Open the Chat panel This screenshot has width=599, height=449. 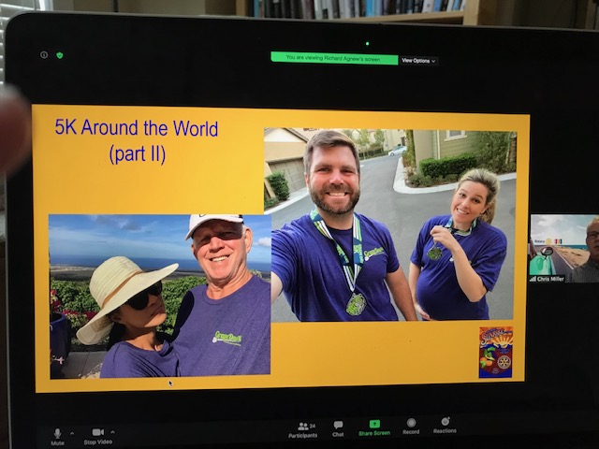338,427
